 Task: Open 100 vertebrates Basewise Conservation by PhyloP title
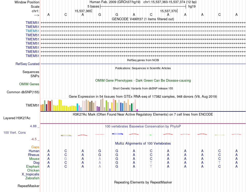pos(143,126)
